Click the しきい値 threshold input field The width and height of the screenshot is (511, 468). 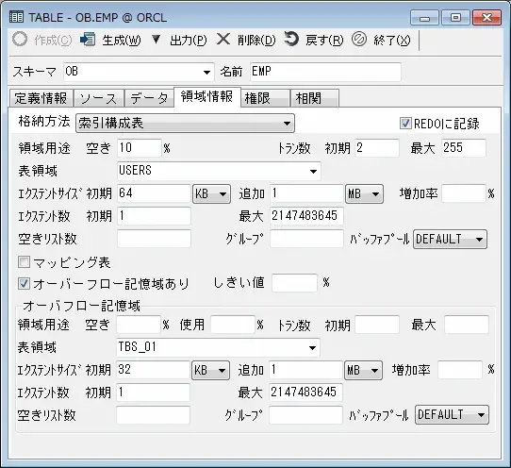tap(294, 283)
